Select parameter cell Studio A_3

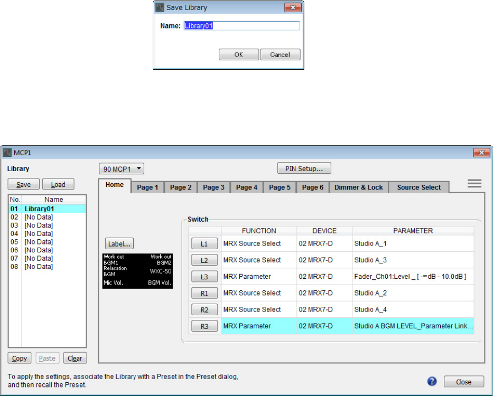click(x=413, y=260)
